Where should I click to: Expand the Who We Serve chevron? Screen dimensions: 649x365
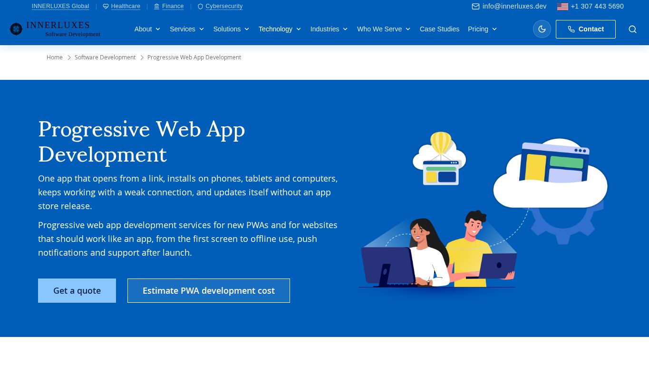coord(408,29)
